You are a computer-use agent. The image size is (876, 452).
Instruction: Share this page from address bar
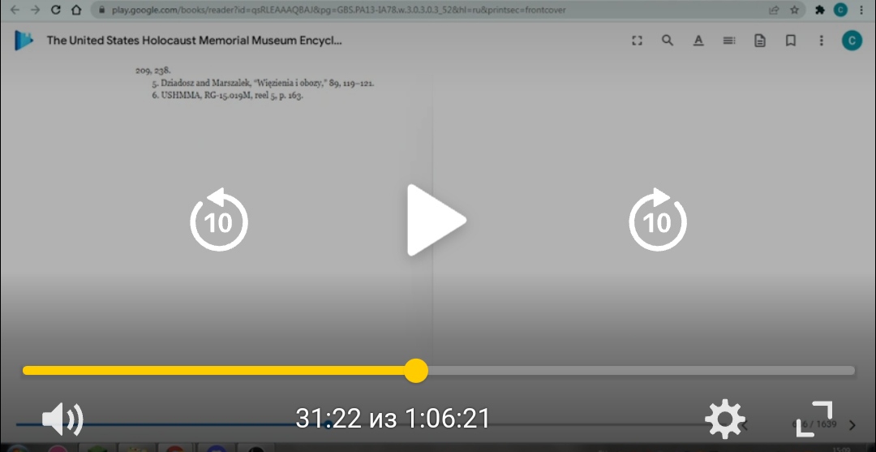point(775,10)
